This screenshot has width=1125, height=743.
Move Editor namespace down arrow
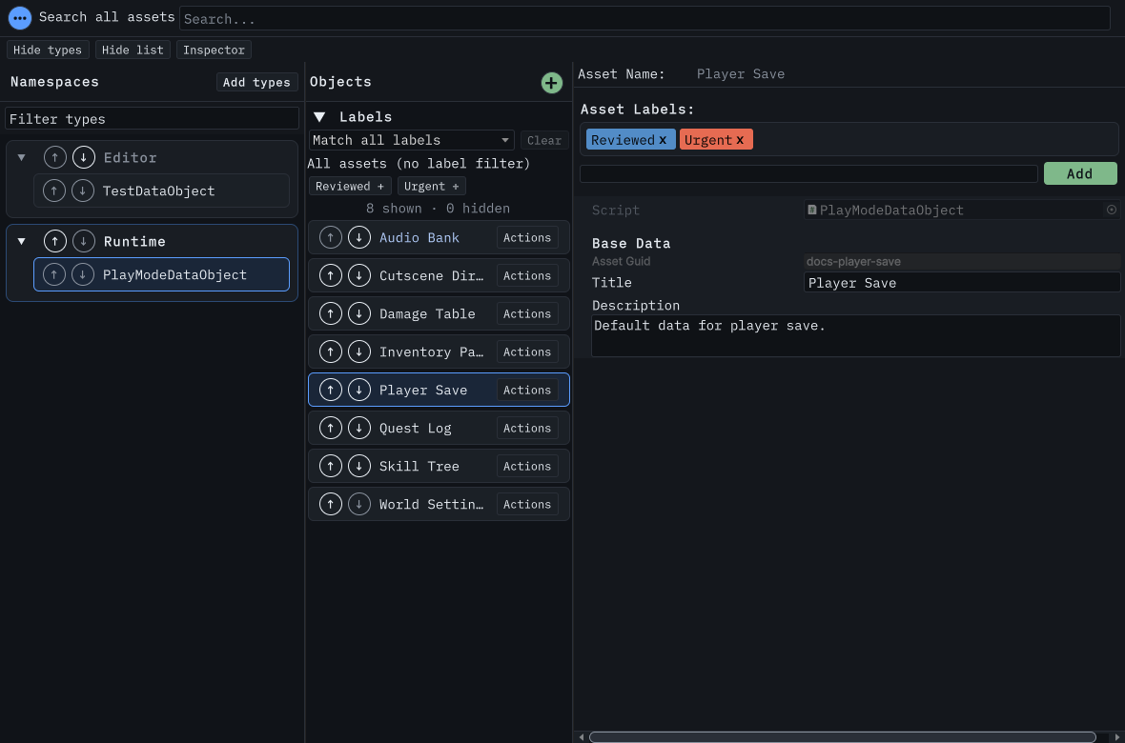point(84,157)
